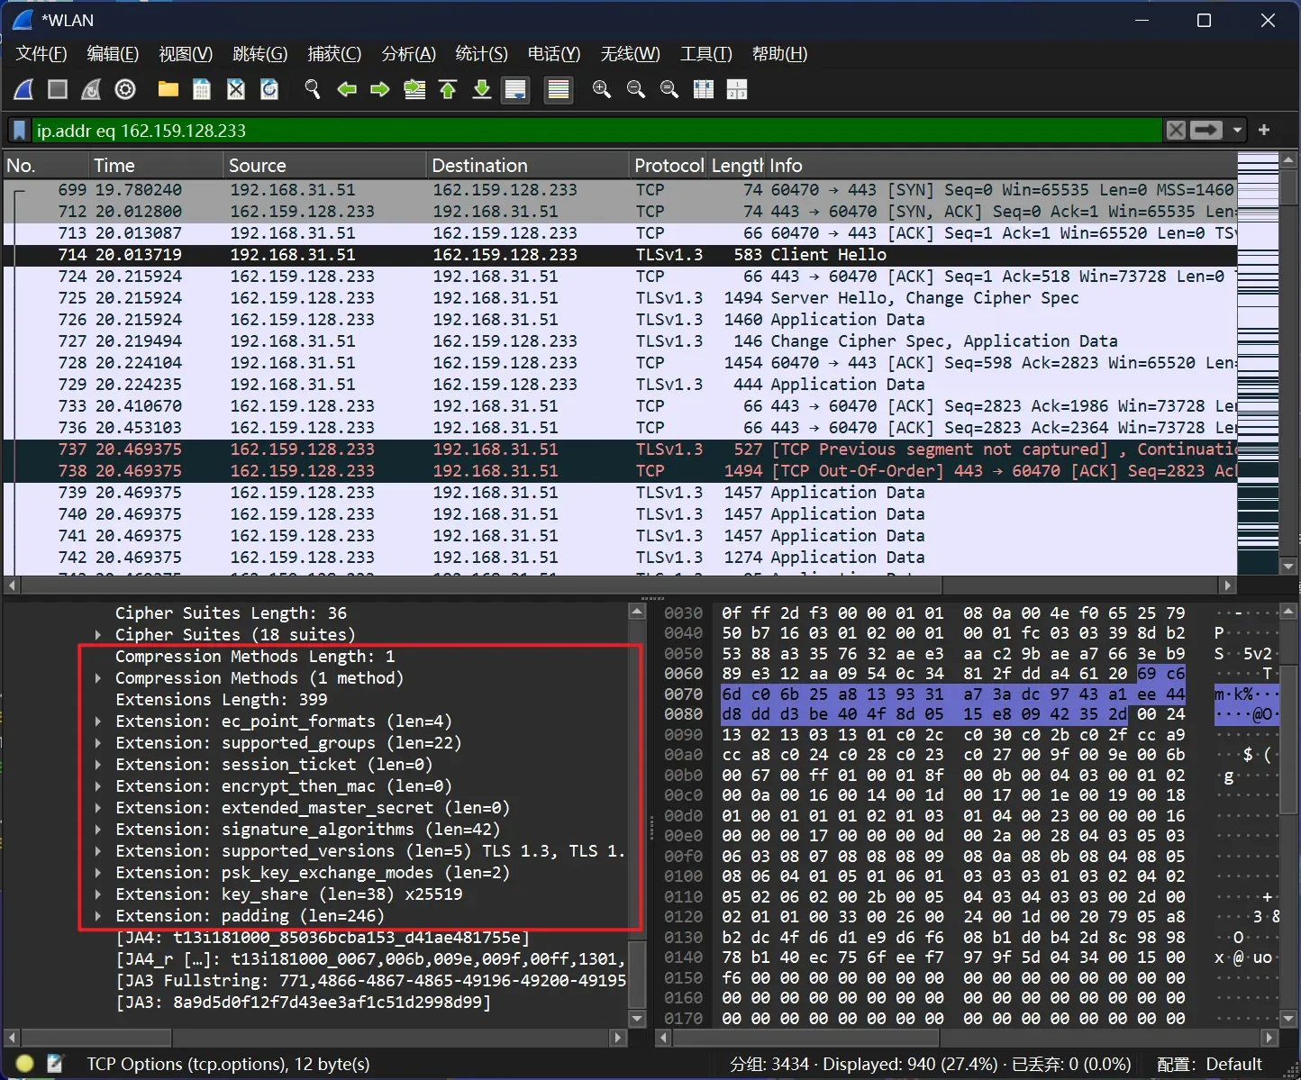Open the display filter history dropdown
Screen dimensions: 1301x1080
[x=1237, y=131]
